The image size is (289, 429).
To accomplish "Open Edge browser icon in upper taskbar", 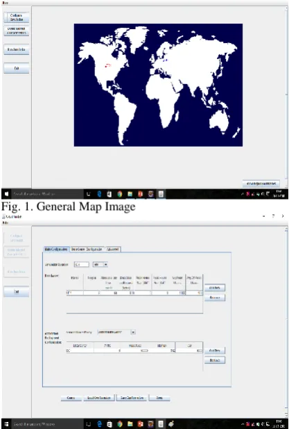I will [99, 194].
